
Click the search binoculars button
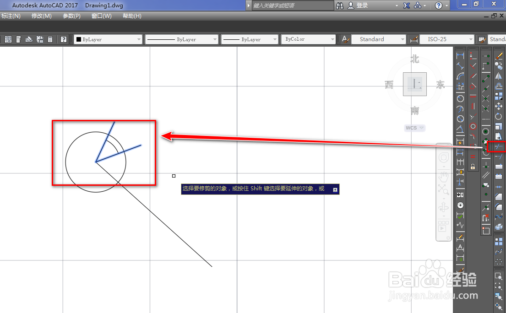(x=340, y=5)
